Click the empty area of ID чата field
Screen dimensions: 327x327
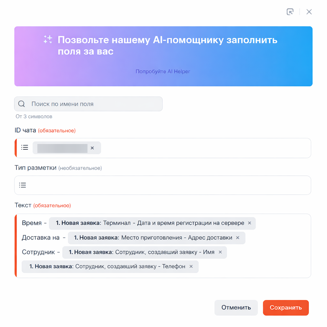pos(204,148)
